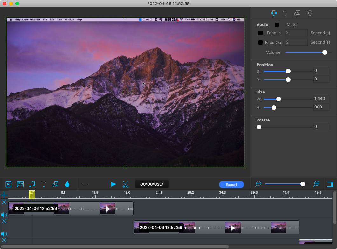337x249 pixels.
Task: Click the width (W) value field
Action: pyautogui.click(x=321, y=99)
